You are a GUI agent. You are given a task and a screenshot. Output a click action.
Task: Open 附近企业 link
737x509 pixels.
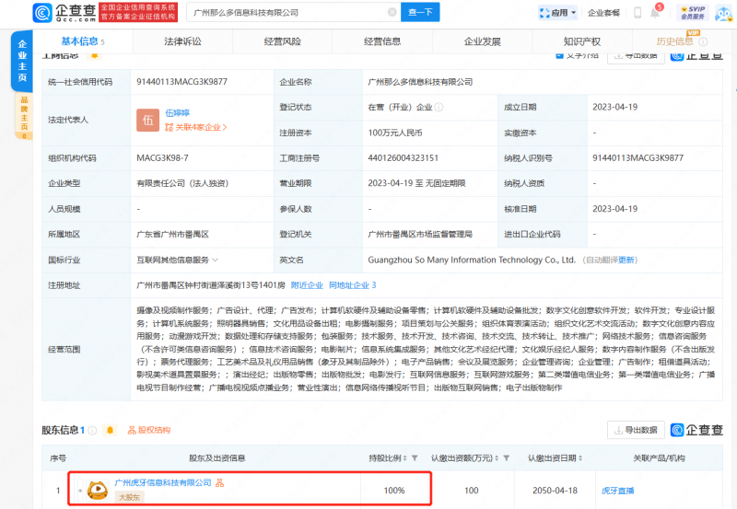(307, 285)
